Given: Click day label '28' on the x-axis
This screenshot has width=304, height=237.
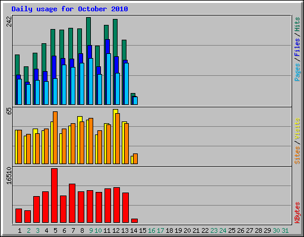Looking at the screenshot, I should pos(258,230).
